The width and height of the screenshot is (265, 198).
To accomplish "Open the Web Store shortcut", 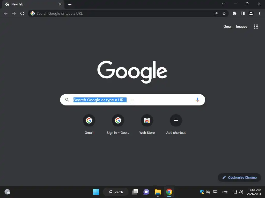I will 147,125.
